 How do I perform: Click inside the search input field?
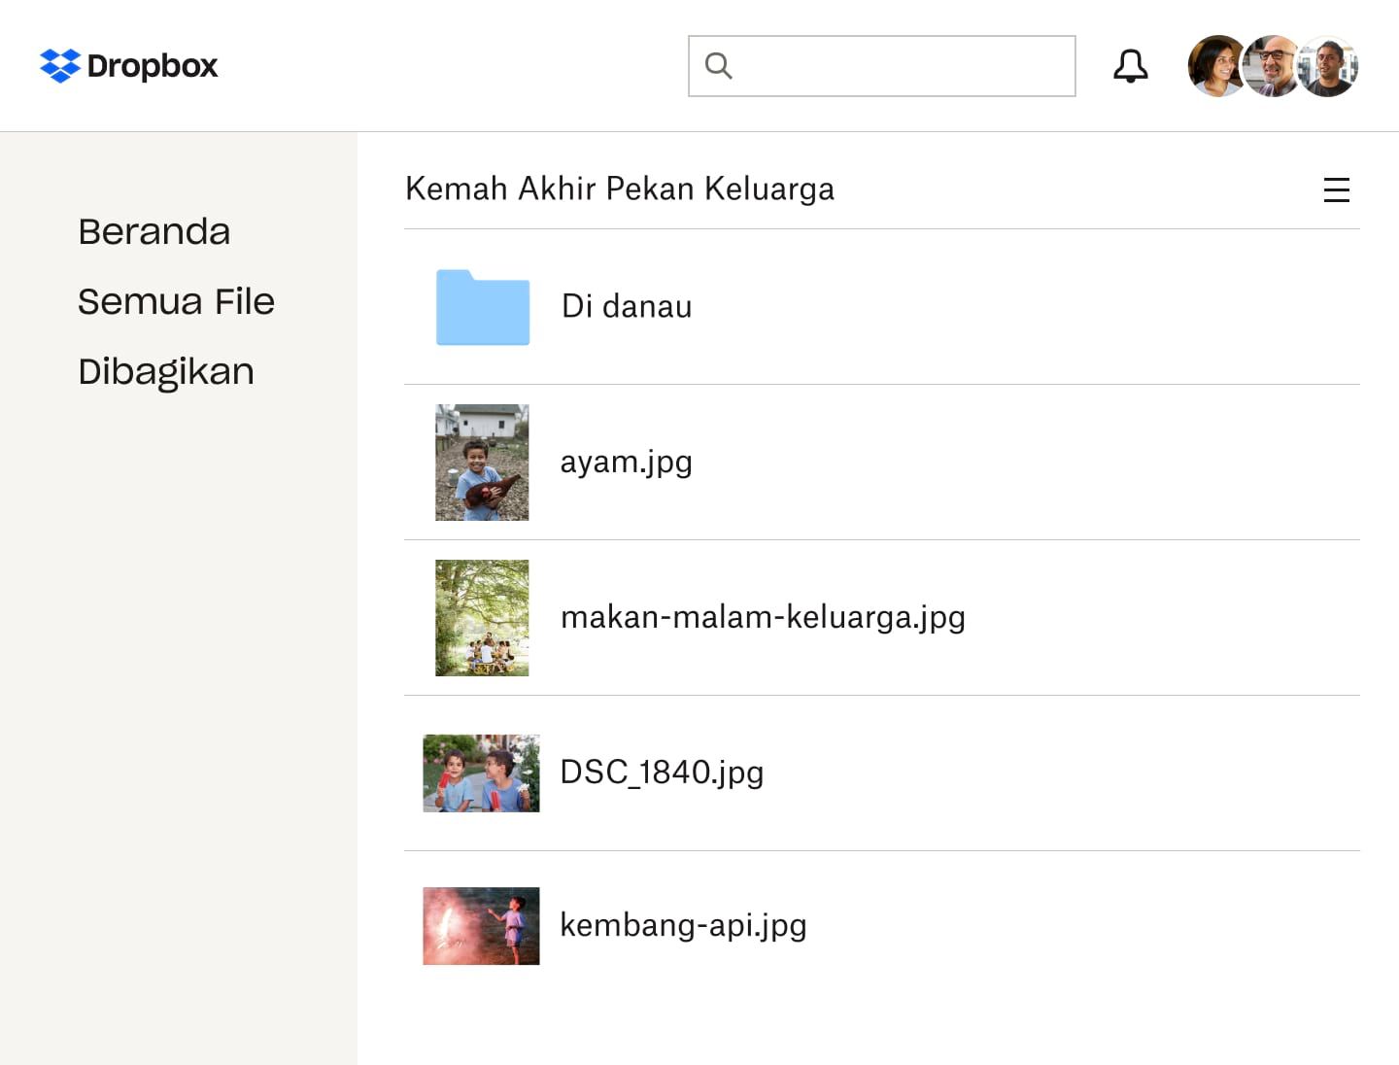(x=882, y=65)
